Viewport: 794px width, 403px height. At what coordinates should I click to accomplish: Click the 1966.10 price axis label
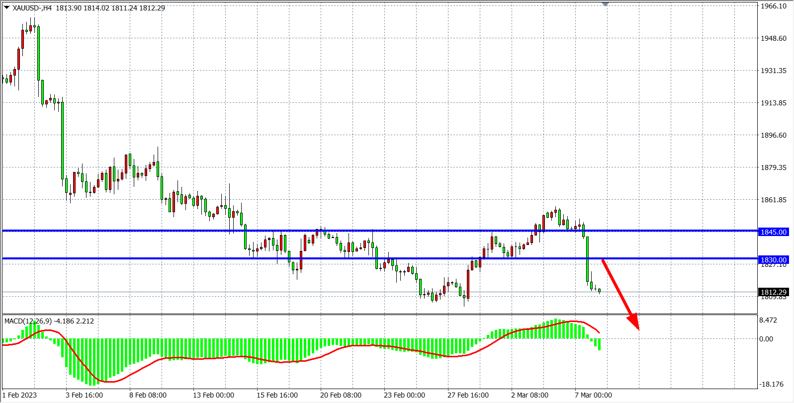[773, 6]
